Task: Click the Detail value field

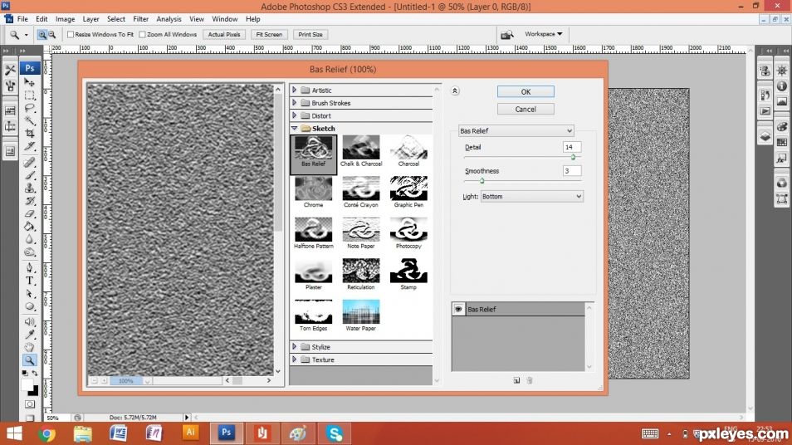Action: point(572,147)
